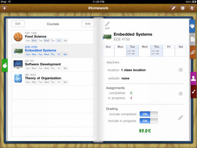Image resolution: width=197 pixels, height=148 pixels.
Task: Open the purple person bookmark tab
Action: [193, 79]
